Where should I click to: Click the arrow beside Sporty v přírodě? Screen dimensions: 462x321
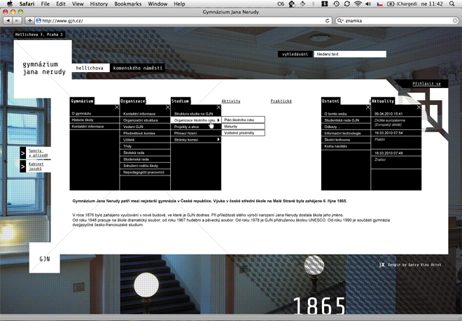(22, 153)
